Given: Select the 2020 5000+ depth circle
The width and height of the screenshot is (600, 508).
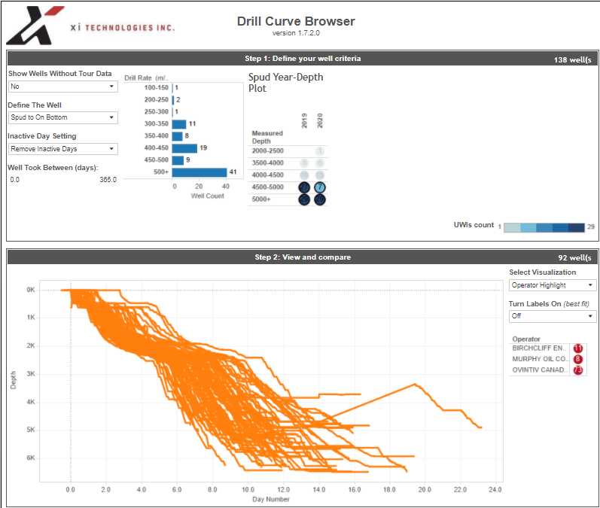Looking at the screenshot, I should (x=320, y=199).
